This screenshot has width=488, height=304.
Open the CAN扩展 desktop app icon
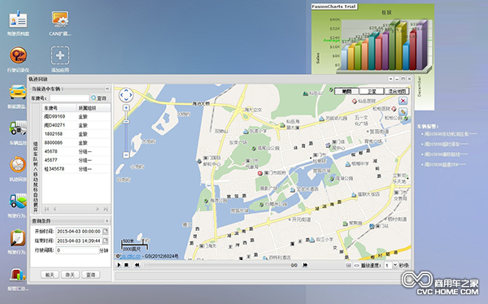[59, 20]
